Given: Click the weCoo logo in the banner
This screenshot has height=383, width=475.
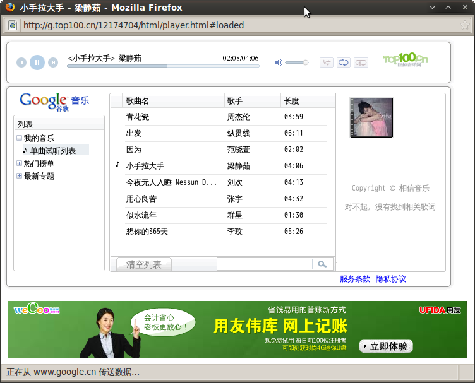Looking at the screenshot, I should click(x=37, y=309).
